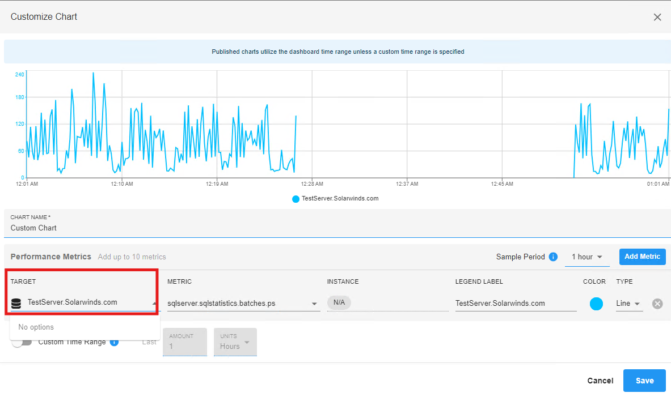Click the blue legend dot for TestServer.Solarwinds.com

[x=296, y=199]
